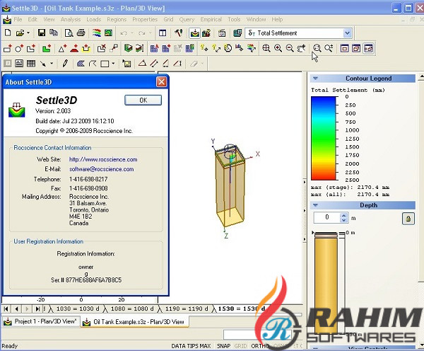
Task: Click the table grid icon in the drawing toolbar
Action: click(x=31, y=64)
